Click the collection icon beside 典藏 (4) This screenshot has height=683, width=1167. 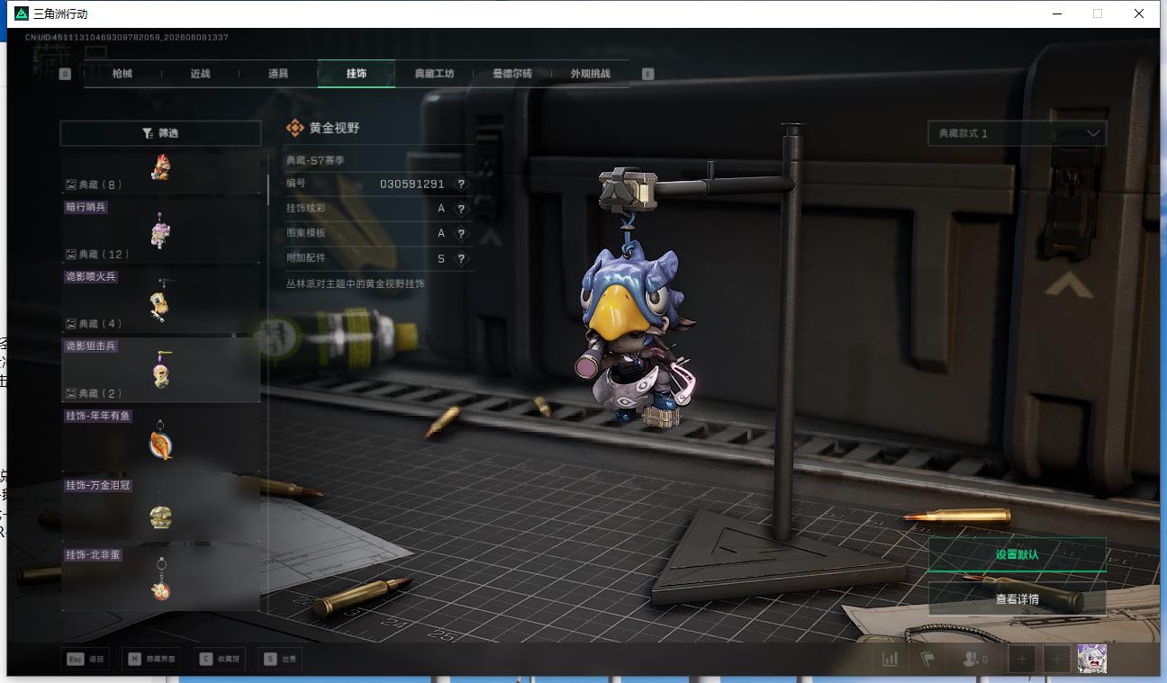pyautogui.click(x=70, y=324)
